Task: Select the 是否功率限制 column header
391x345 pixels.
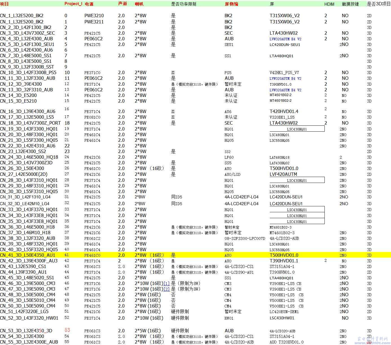Action: (x=184, y=4)
